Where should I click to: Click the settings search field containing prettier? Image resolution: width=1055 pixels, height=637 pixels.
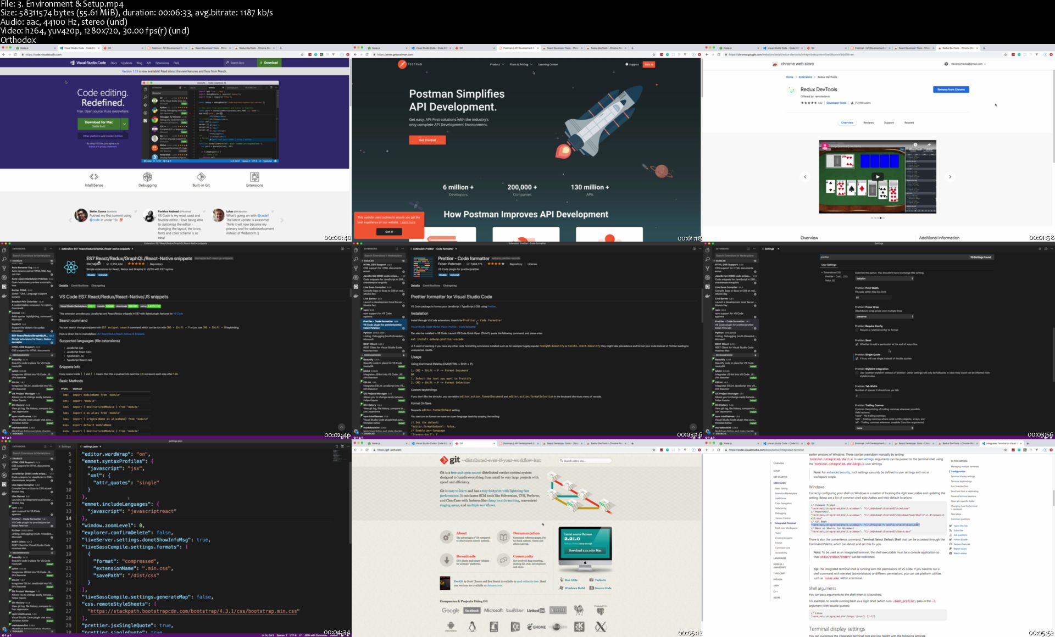[906, 257]
